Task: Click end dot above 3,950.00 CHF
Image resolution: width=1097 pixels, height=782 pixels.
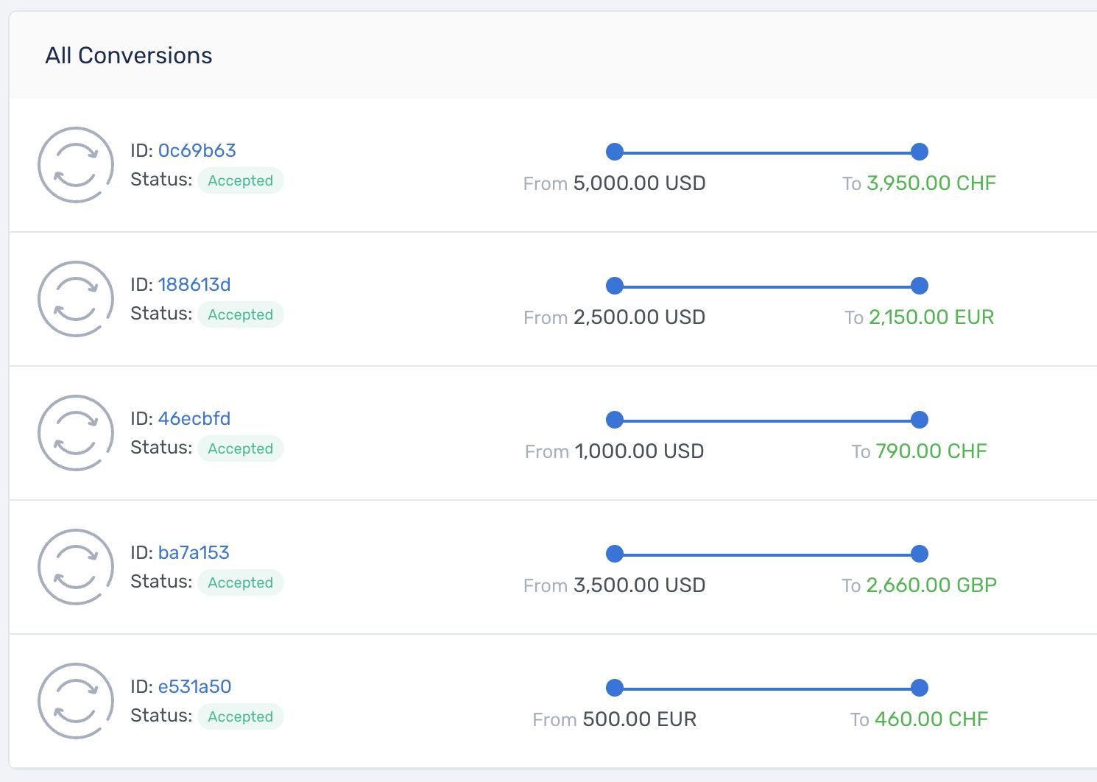Action: tap(920, 152)
